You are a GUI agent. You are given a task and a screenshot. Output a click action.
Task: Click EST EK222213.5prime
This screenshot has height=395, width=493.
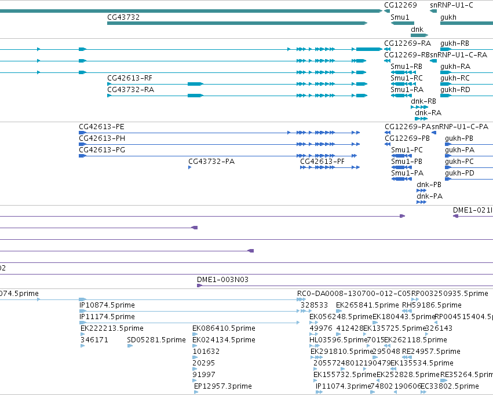tap(112, 329)
